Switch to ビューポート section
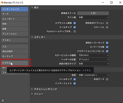The image size is (123, 103). [15, 19]
